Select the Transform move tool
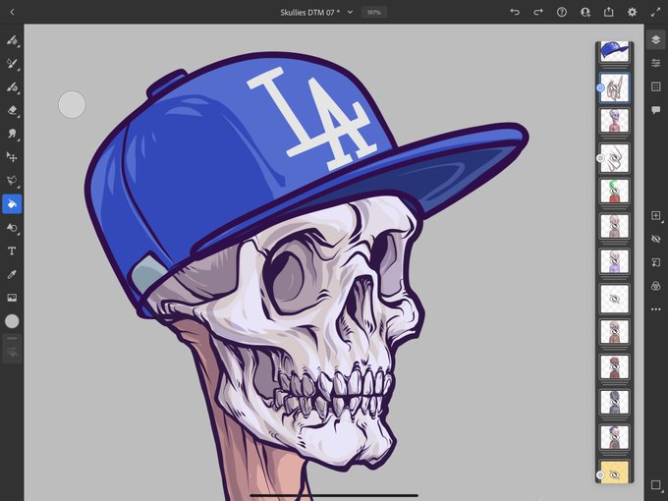The height and width of the screenshot is (501, 668). coord(12,157)
